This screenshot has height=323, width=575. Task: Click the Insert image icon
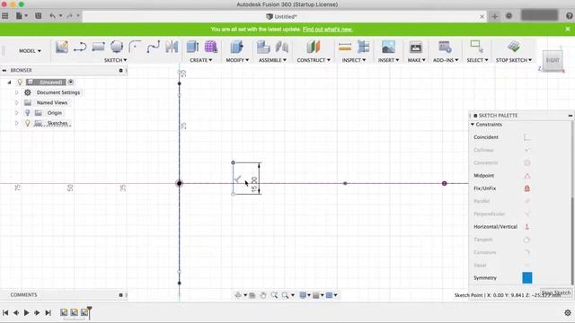388,47
